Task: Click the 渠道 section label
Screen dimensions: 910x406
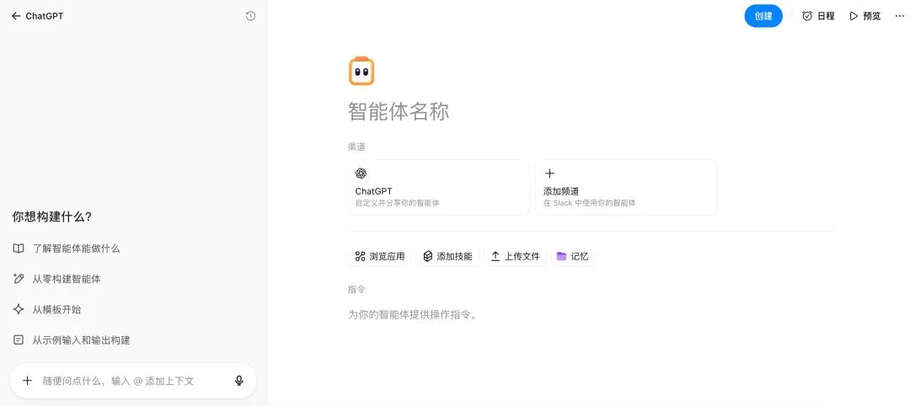Action: click(357, 147)
